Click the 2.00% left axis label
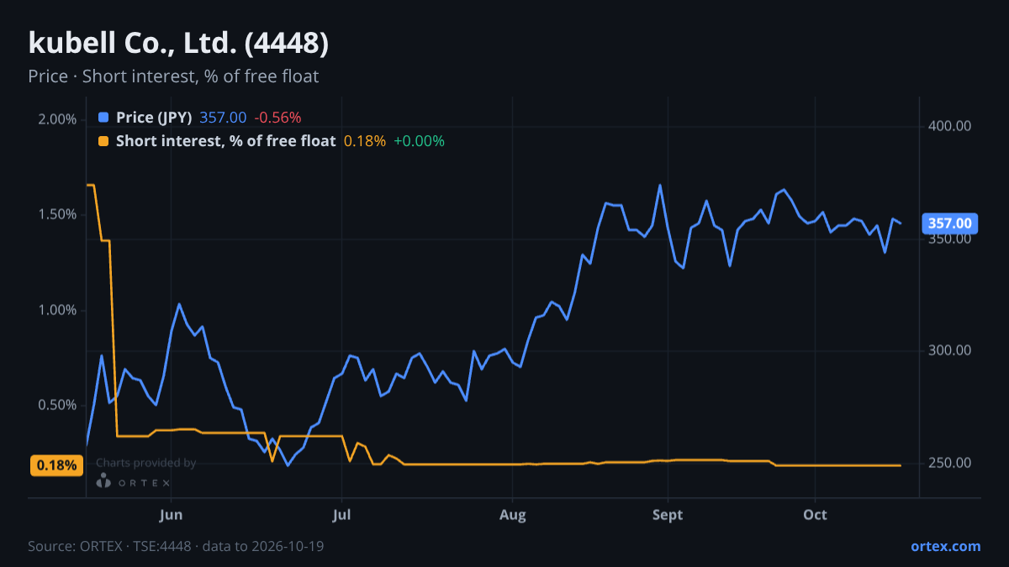1009x567 pixels. tap(57, 119)
